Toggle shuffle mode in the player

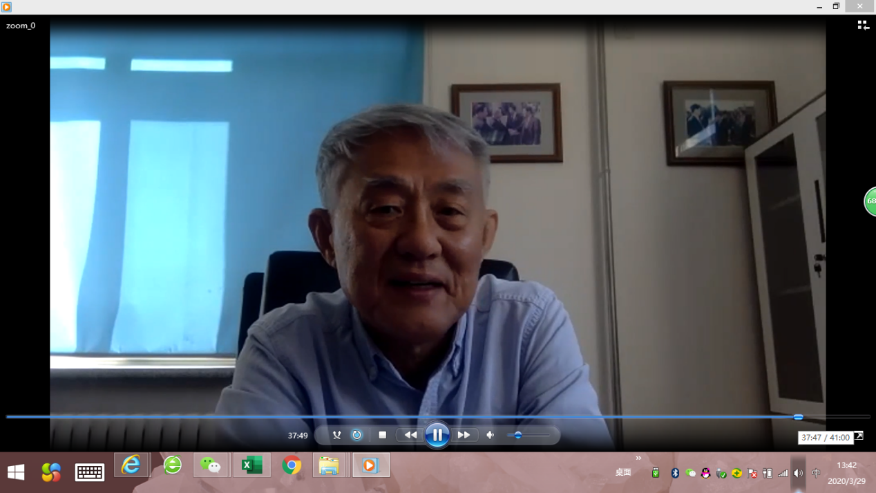pyautogui.click(x=336, y=435)
